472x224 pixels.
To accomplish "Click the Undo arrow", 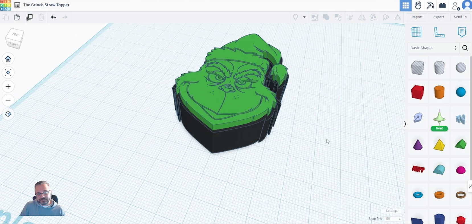I will pos(53,17).
